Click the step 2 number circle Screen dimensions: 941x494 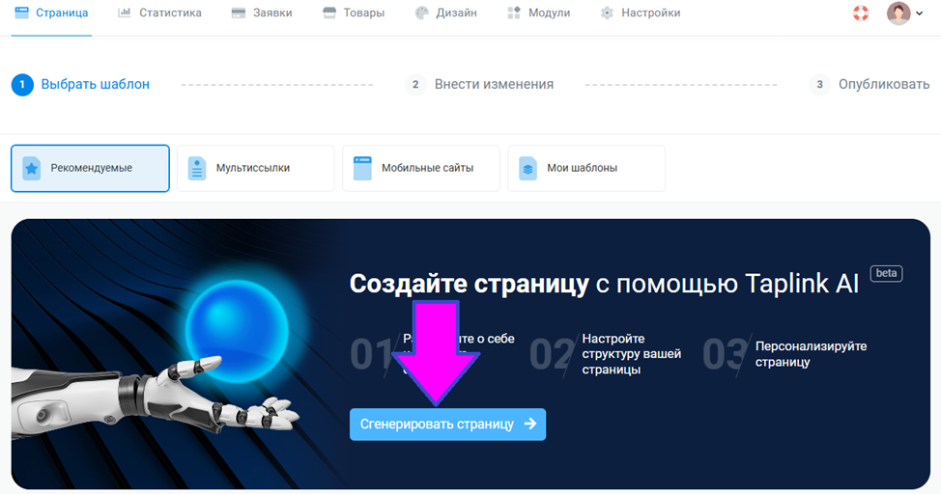tap(415, 85)
